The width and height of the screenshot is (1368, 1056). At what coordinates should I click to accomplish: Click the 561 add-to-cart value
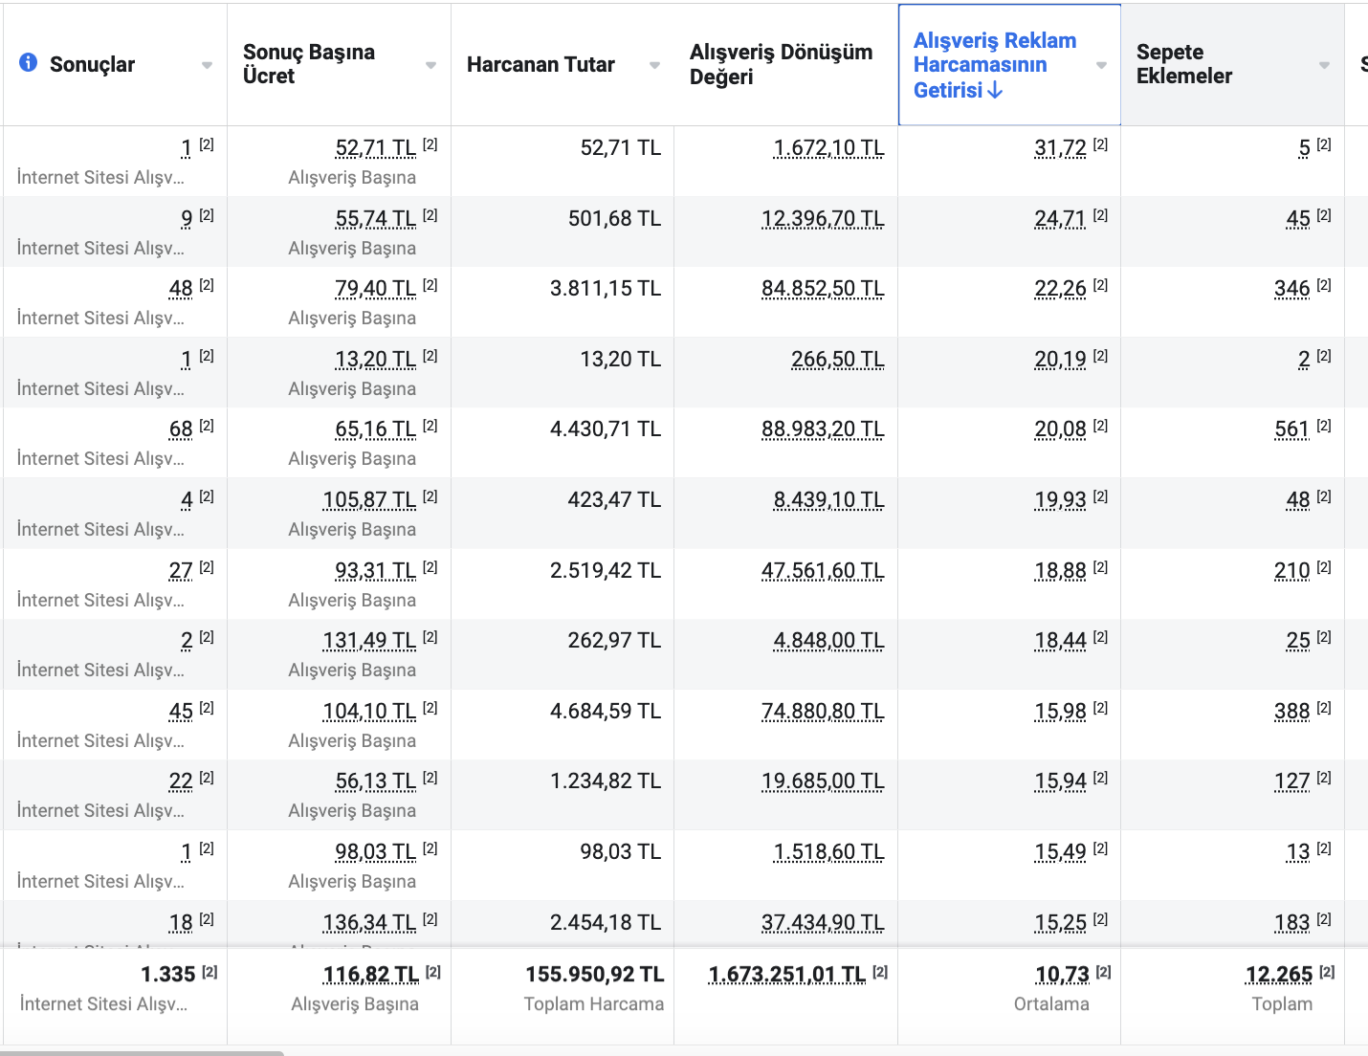[1291, 429]
